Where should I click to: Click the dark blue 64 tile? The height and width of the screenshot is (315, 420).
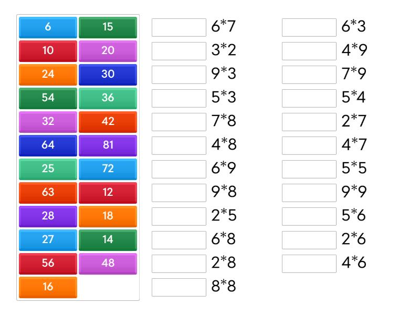coord(48,145)
